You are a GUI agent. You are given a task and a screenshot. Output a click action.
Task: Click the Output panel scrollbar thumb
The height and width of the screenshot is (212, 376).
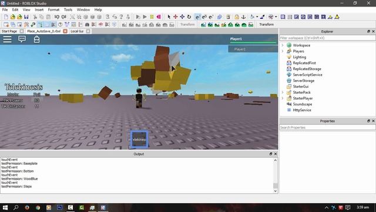coord(276,185)
